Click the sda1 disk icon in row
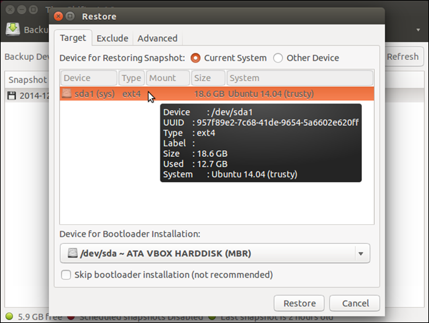This screenshot has height=323, width=429. pos(66,94)
